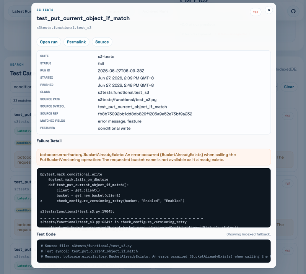Click the search input containing conditional in the background

click(21, 87)
